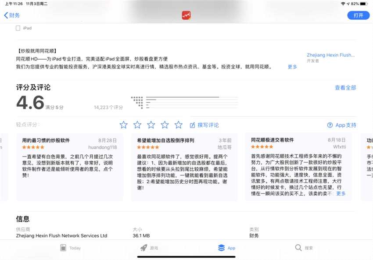Tap the 信息 section heading

pos(23,219)
